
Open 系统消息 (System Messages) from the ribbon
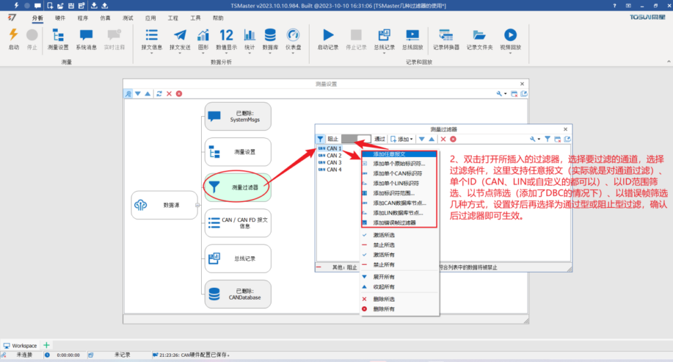coord(86,38)
